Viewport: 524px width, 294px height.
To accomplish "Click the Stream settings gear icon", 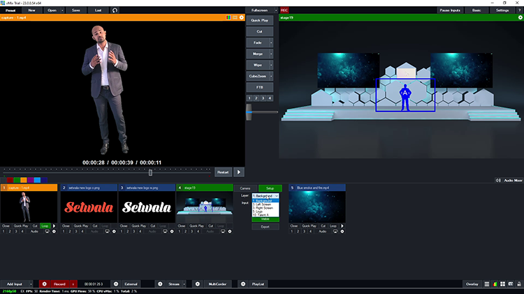I will click(x=160, y=284).
